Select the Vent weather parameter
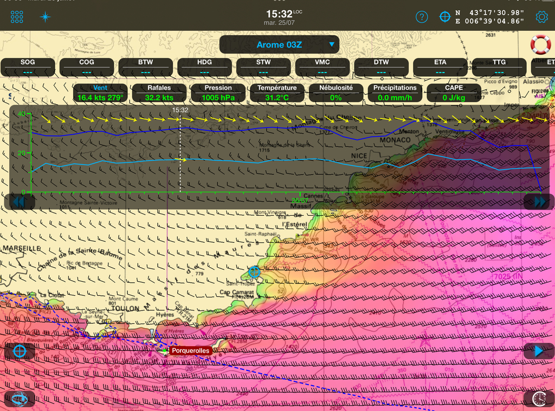Image resolution: width=555 pixels, height=411 pixels. 100,93
